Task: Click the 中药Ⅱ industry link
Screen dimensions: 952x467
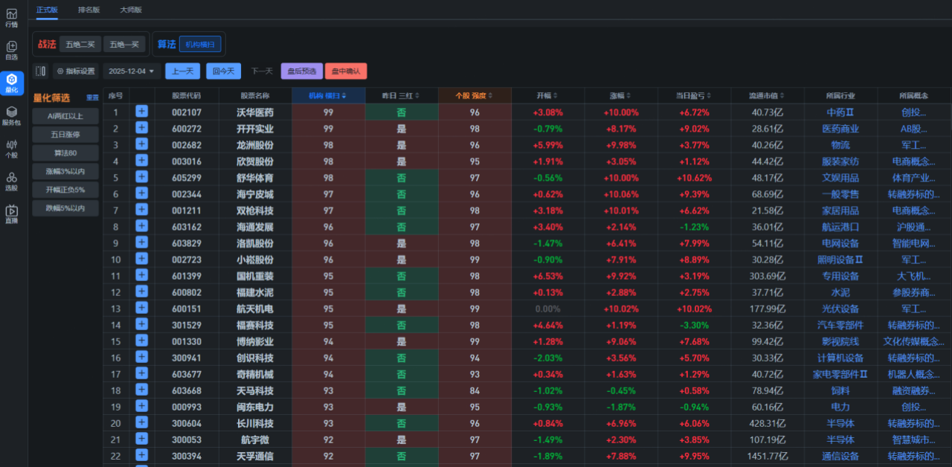Action: click(840, 112)
